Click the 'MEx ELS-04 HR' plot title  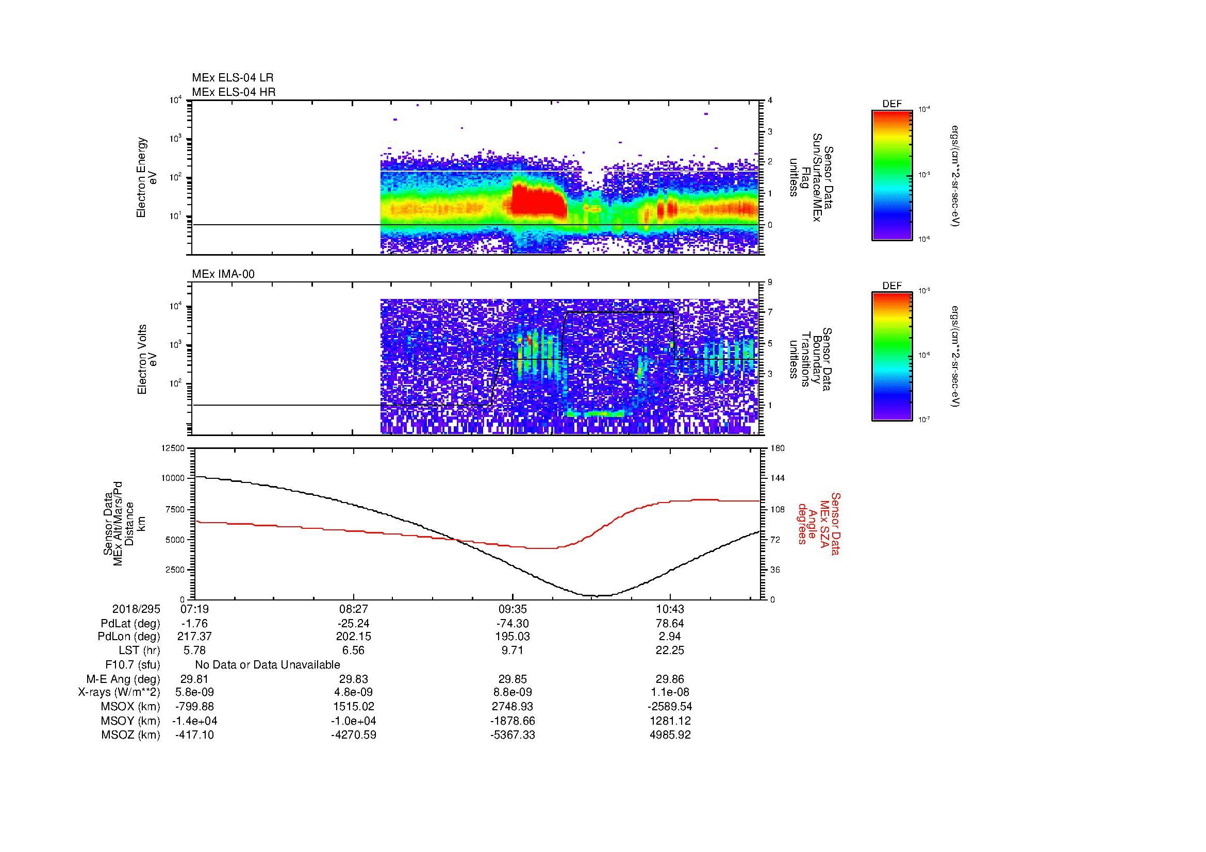(x=234, y=92)
